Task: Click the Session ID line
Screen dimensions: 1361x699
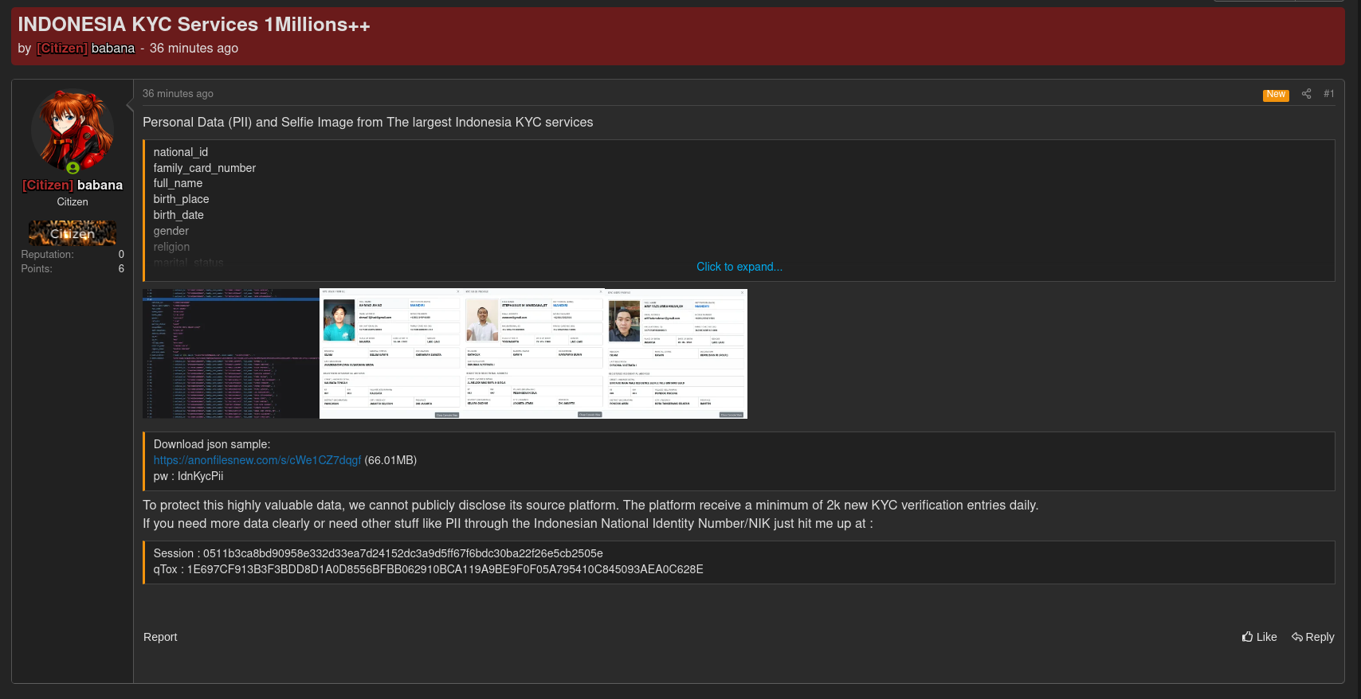Action: 378,553
